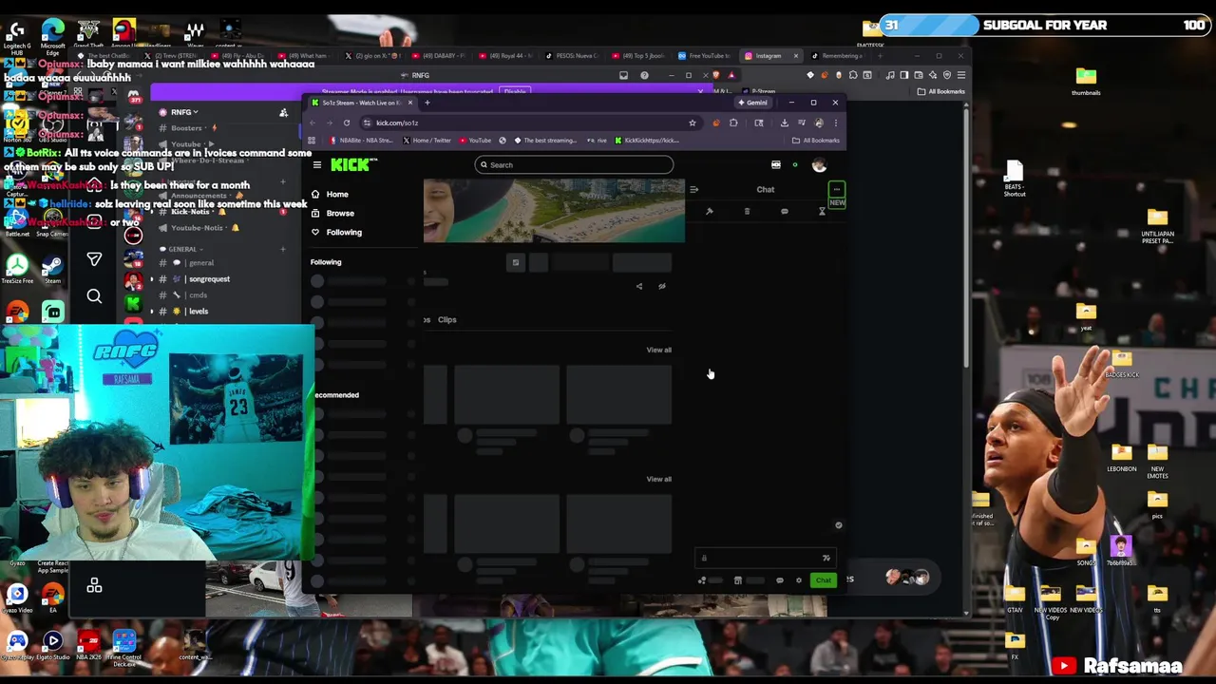Open the Kick user avatar menu
Image resolution: width=1216 pixels, height=684 pixels.
pos(819,165)
